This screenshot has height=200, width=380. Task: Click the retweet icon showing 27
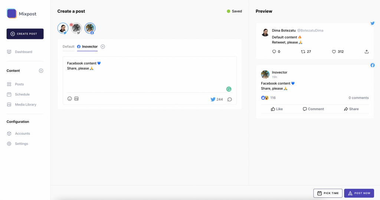tap(303, 52)
